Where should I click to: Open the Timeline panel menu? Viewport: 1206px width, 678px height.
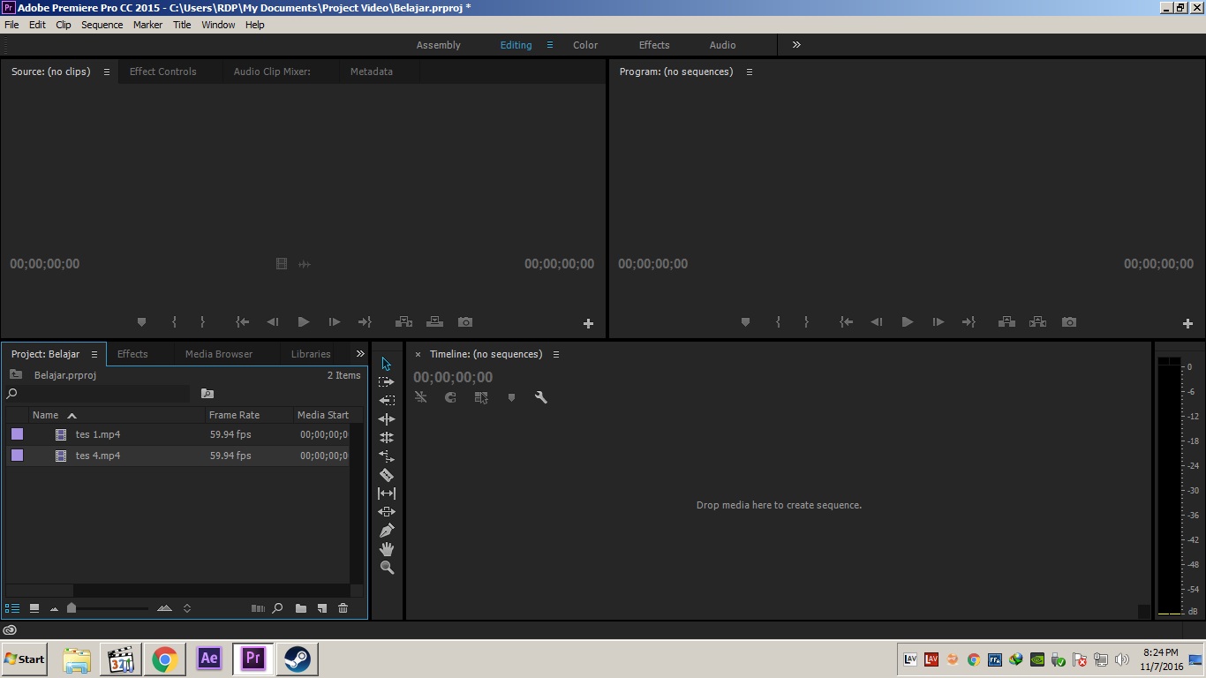pyautogui.click(x=556, y=354)
